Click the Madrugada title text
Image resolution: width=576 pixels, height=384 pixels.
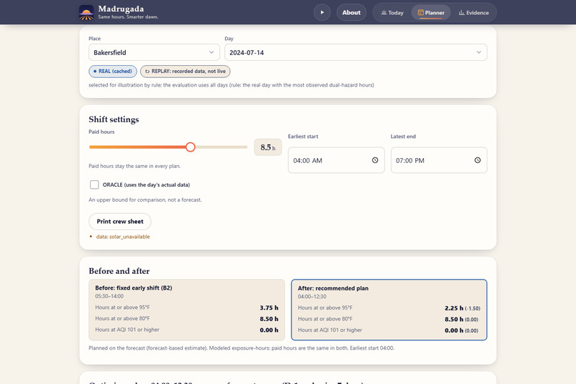tap(121, 9)
